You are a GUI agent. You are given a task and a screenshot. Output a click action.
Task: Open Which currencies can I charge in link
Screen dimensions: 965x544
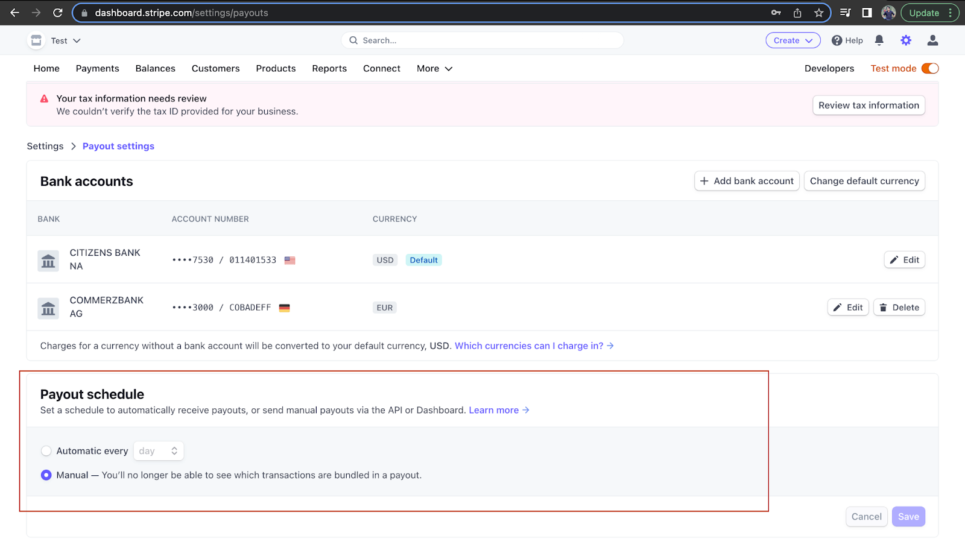pos(534,346)
